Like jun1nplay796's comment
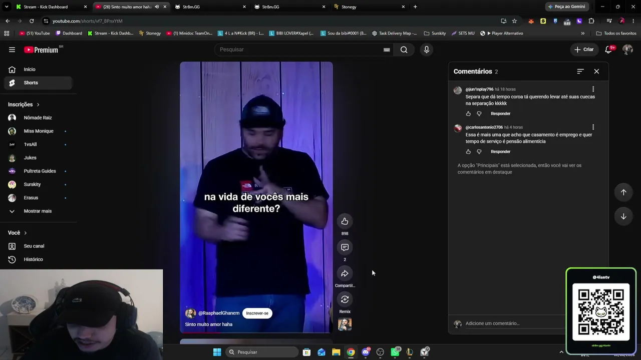Viewport: 641px width, 360px height. coord(468,113)
